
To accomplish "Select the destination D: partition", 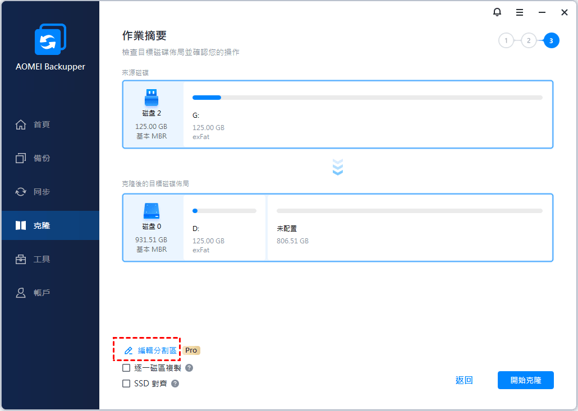I will tap(224, 228).
